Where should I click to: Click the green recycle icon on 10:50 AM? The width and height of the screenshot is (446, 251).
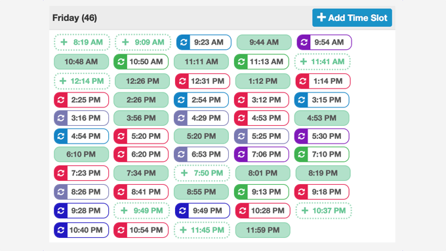tap(121, 62)
